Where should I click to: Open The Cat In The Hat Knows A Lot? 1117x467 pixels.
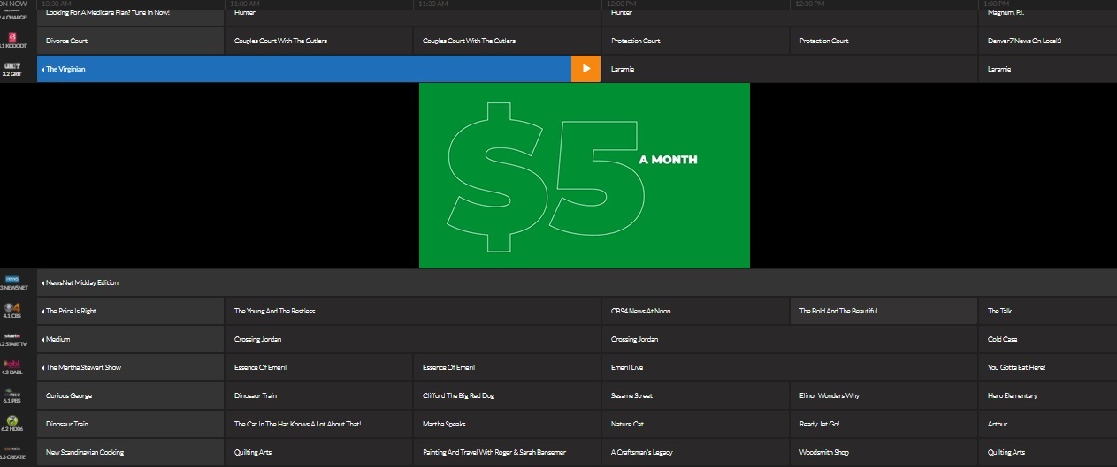click(x=318, y=424)
